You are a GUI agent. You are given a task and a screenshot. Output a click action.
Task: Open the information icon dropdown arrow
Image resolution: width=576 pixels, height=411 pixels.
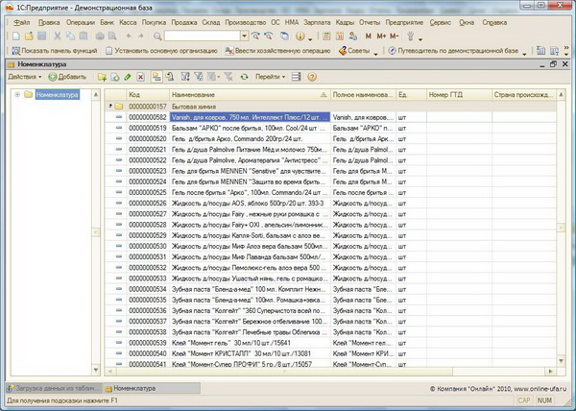(x=310, y=38)
